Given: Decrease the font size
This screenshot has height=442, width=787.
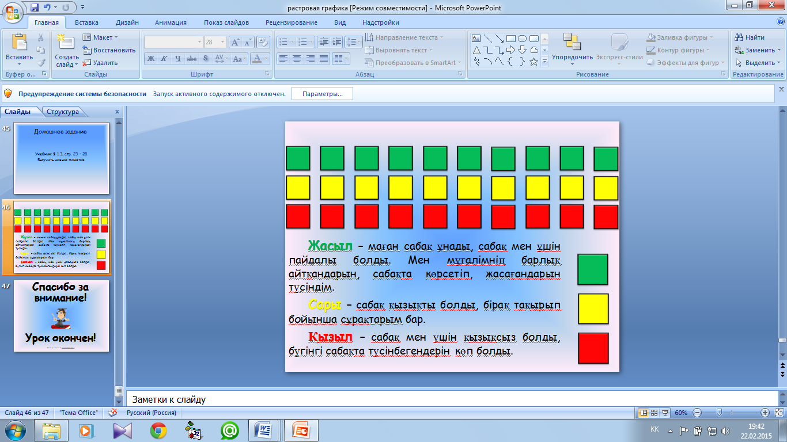Looking at the screenshot, I should coord(248,42).
